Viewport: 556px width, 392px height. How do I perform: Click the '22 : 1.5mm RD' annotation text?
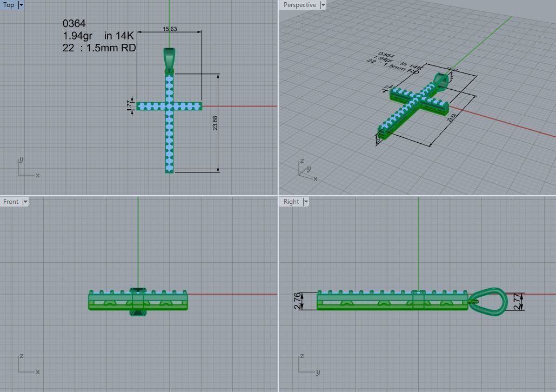[99, 48]
